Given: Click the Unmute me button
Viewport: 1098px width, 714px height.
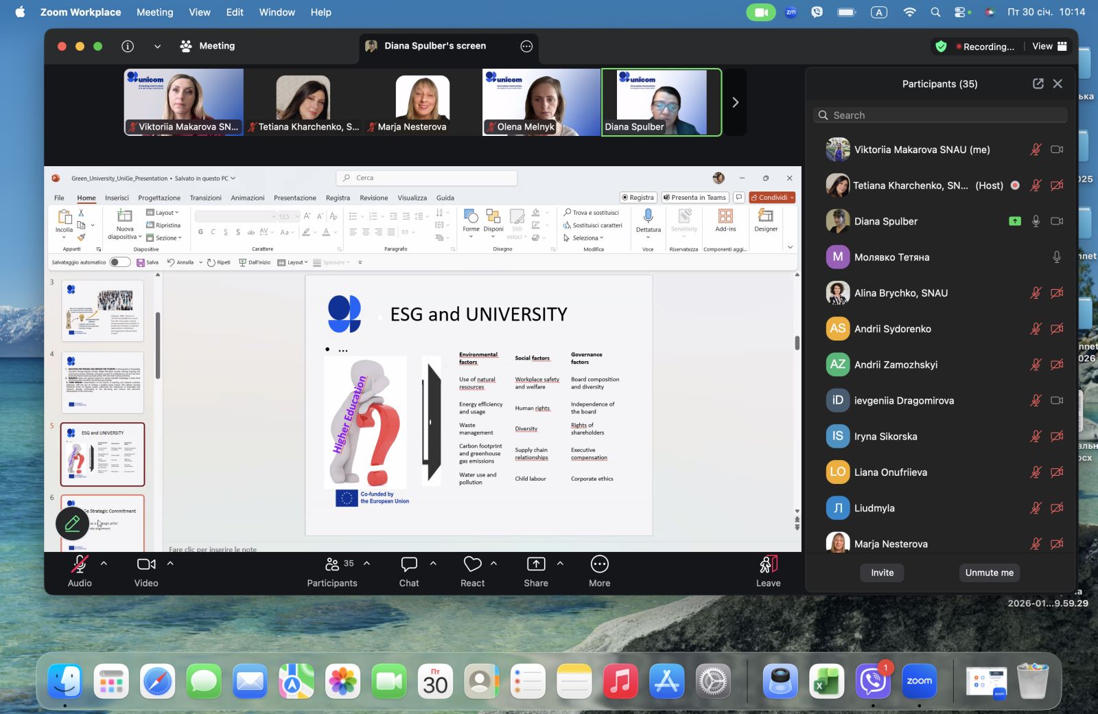Looking at the screenshot, I should coord(989,573).
